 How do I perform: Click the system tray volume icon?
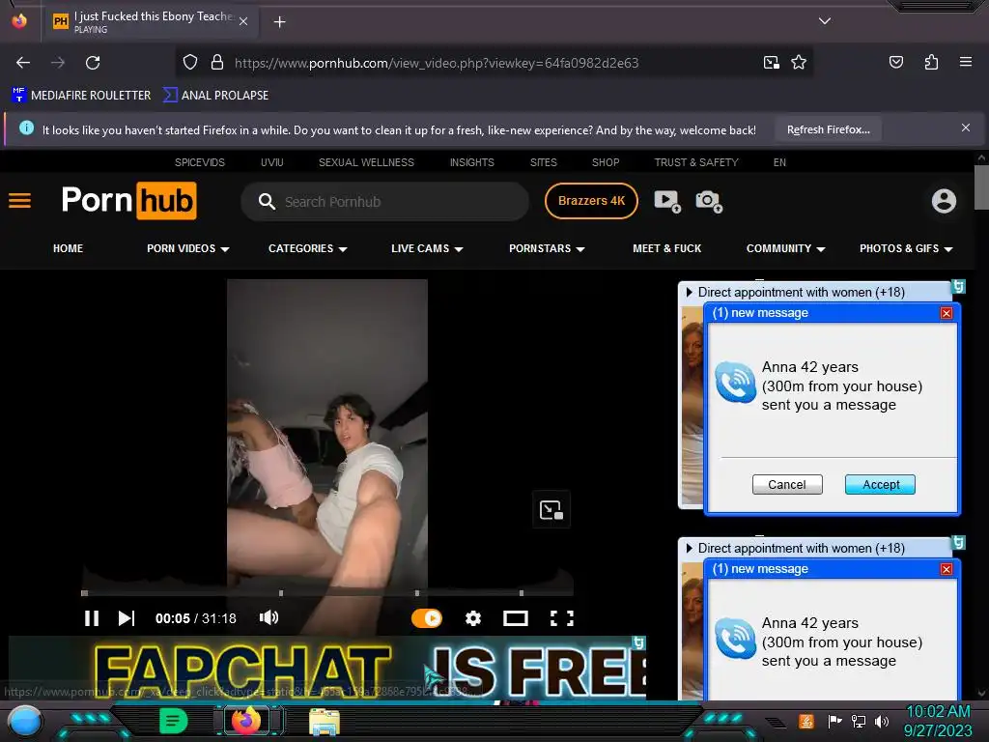pyautogui.click(x=882, y=721)
